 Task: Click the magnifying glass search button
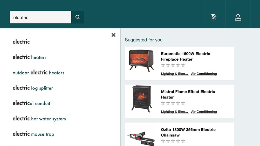coord(77,17)
